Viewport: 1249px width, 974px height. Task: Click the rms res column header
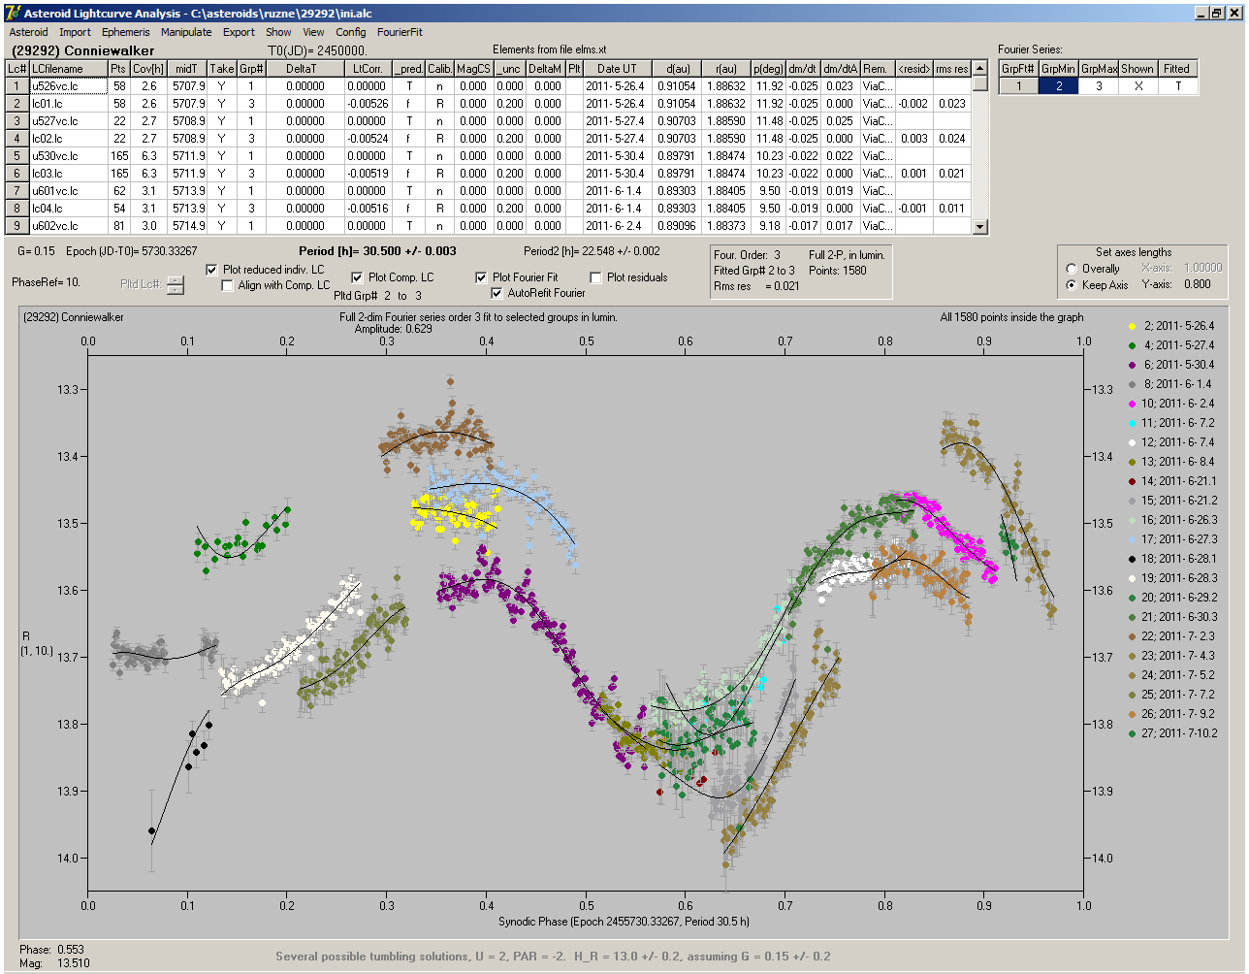click(952, 69)
